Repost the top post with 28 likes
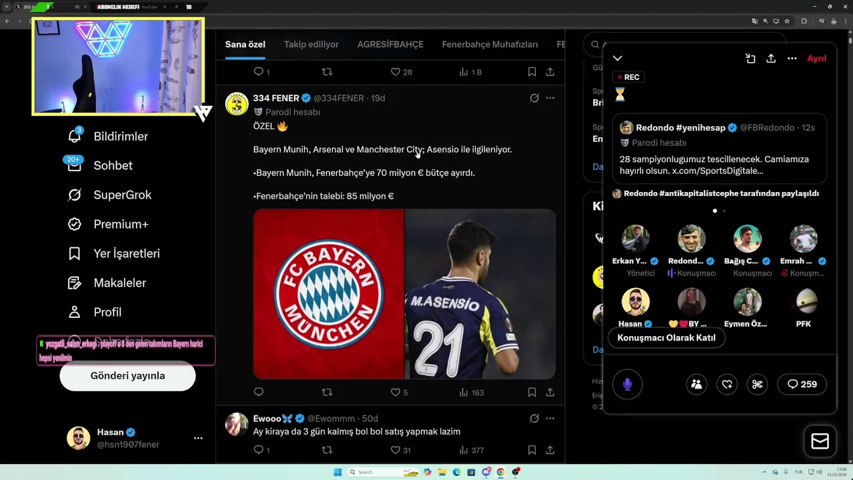853x480 pixels. click(x=327, y=71)
